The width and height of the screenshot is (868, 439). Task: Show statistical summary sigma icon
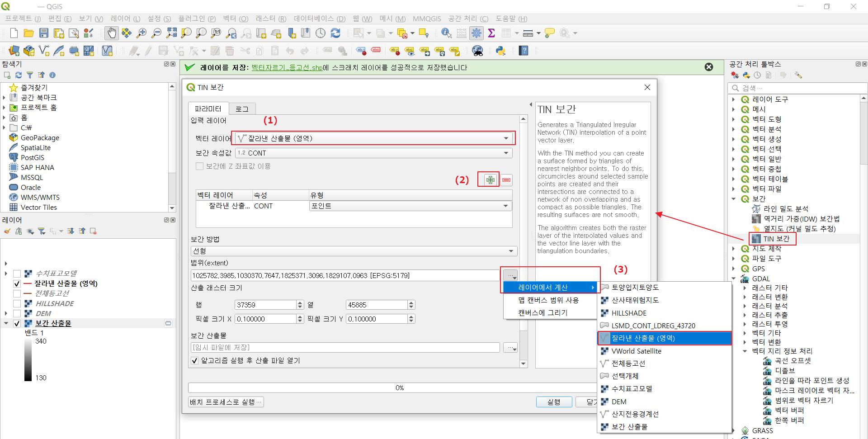(491, 33)
